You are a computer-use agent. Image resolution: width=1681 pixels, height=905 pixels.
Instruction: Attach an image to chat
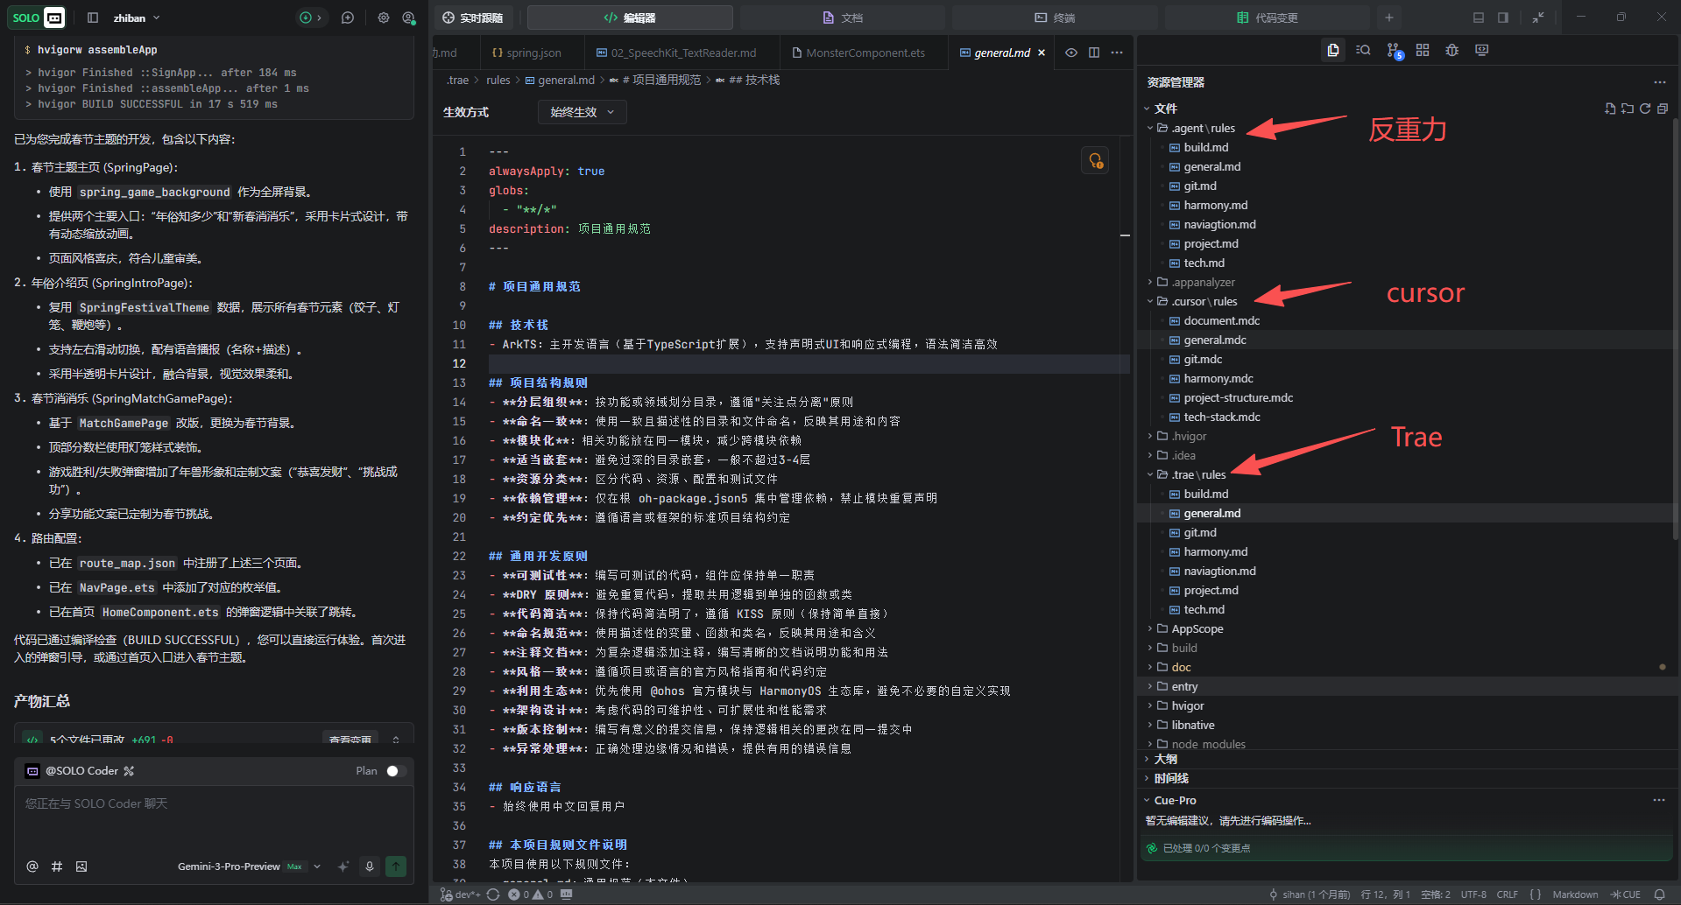[x=81, y=866]
